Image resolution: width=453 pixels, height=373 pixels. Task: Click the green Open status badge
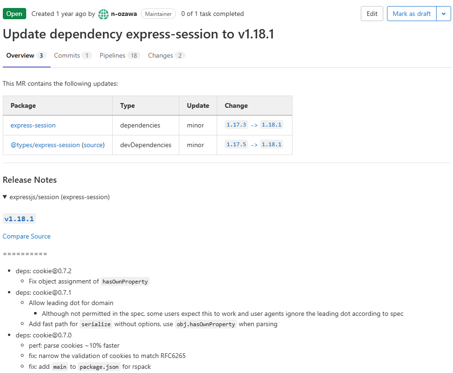pyautogui.click(x=15, y=14)
